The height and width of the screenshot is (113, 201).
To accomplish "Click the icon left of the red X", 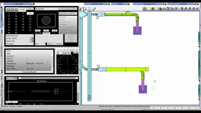I will tap(193, 9).
